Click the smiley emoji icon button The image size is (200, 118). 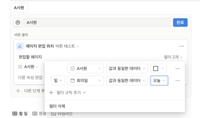18,22
